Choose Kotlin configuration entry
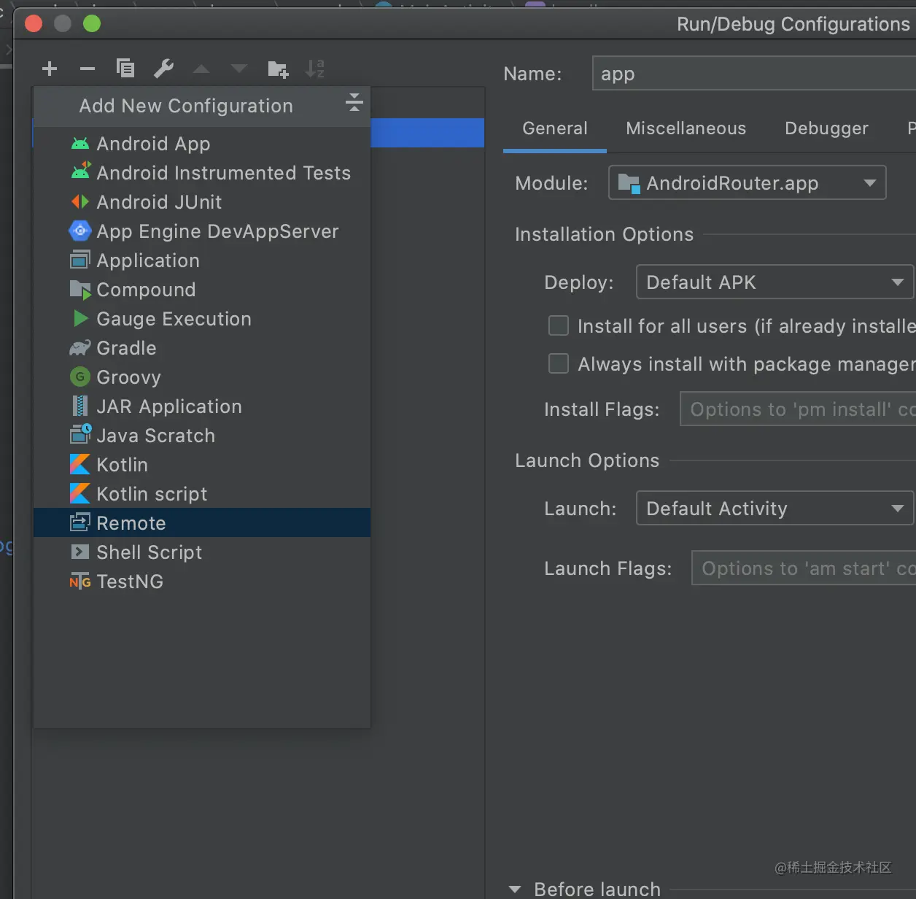Image resolution: width=916 pixels, height=899 pixels. [202, 465]
